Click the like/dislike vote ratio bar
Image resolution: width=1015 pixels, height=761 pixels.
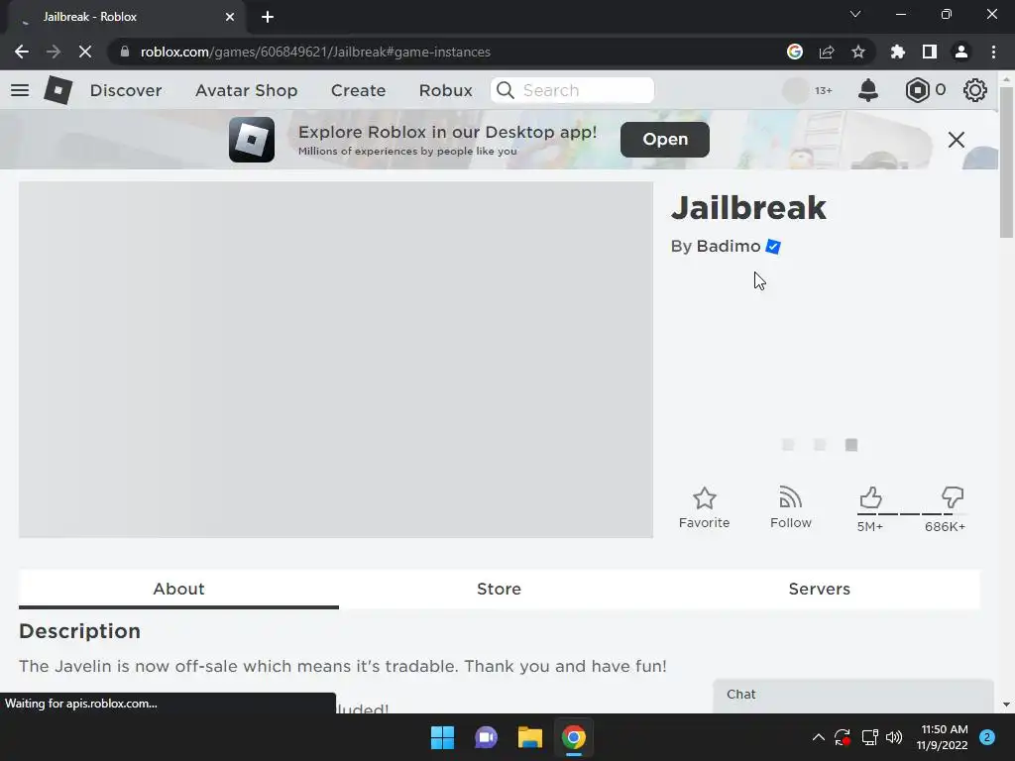912,514
